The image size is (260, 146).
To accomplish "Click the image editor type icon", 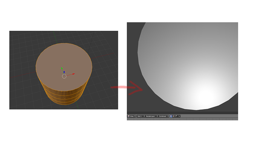I will [128, 116].
